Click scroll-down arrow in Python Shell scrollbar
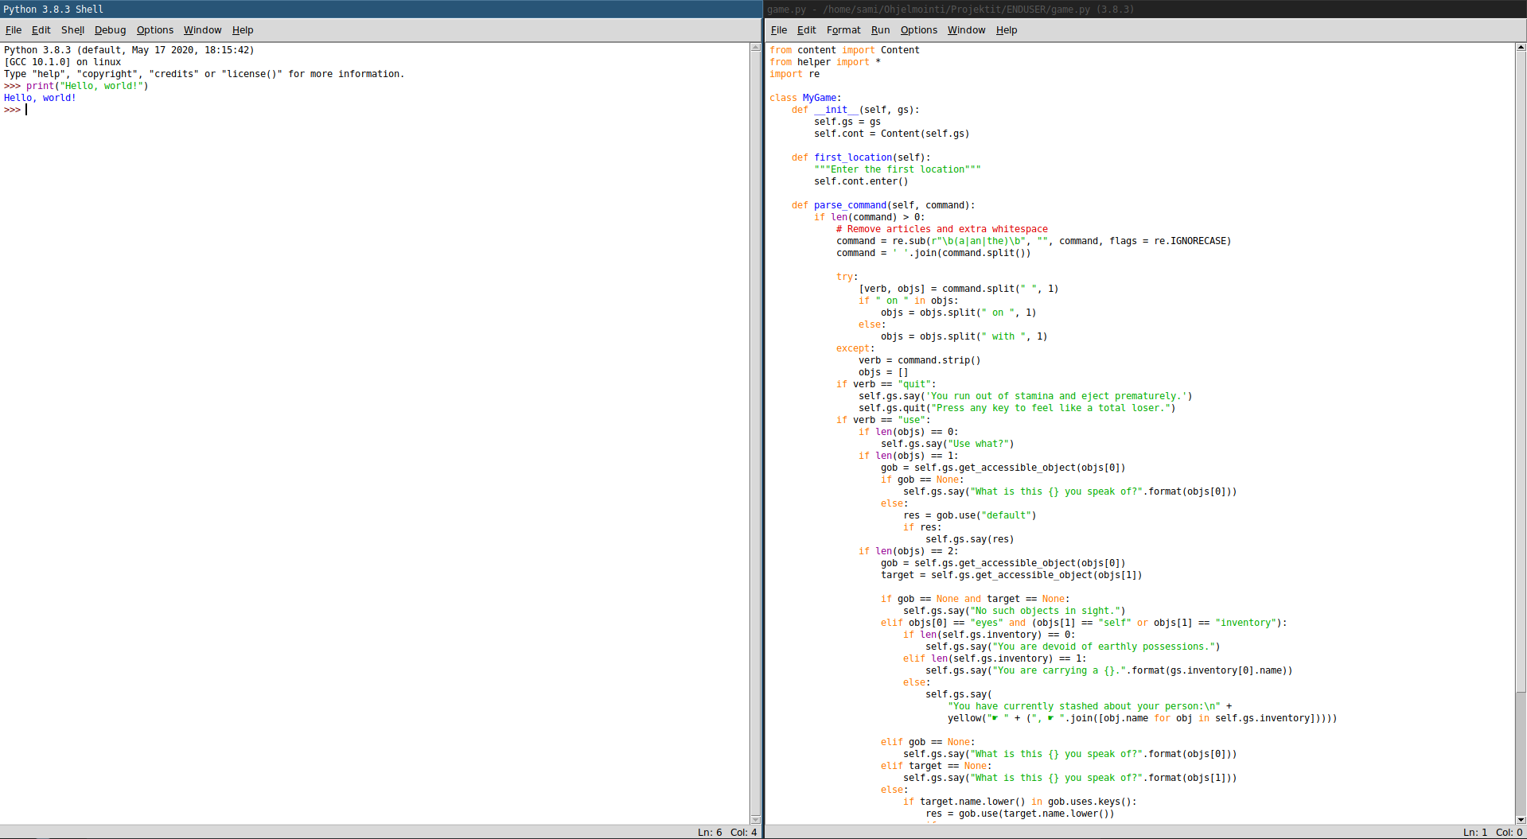1527x839 pixels. [756, 819]
